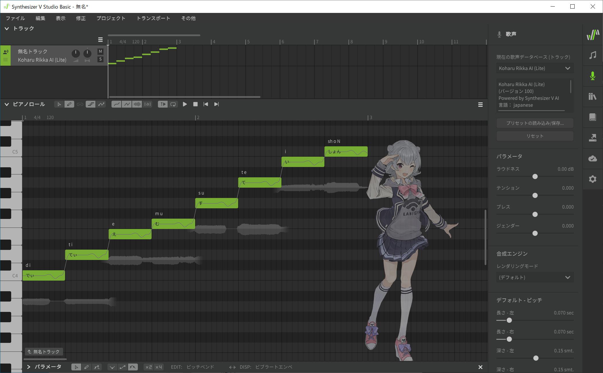
Task: Select the pointer tool in piano roll toolbar
Action: point(59,104)
